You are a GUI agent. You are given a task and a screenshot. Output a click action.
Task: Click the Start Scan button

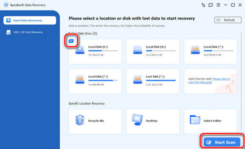click(x=222, y=142)
